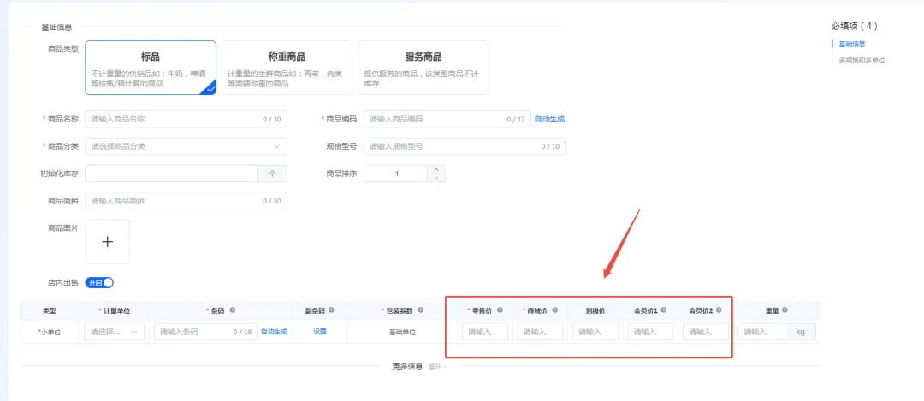924x401 pixels.
Task: Focus the 商品简拼 input field
Action: point(187,201)
